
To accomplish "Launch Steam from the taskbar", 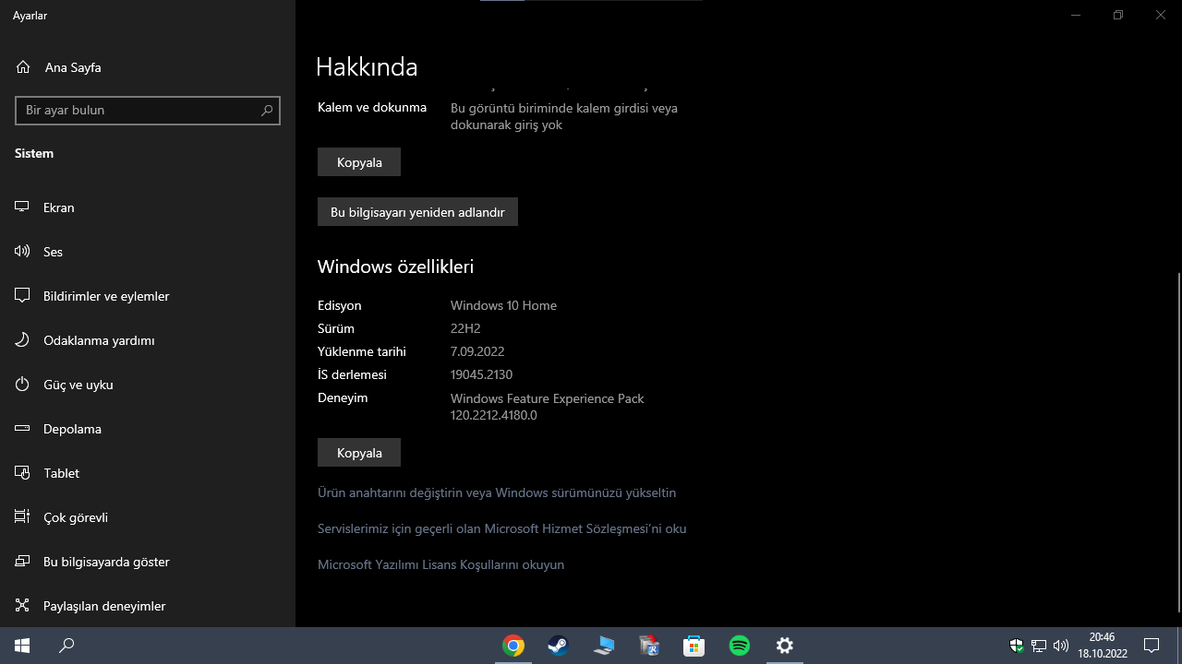I will coord(558,646).
